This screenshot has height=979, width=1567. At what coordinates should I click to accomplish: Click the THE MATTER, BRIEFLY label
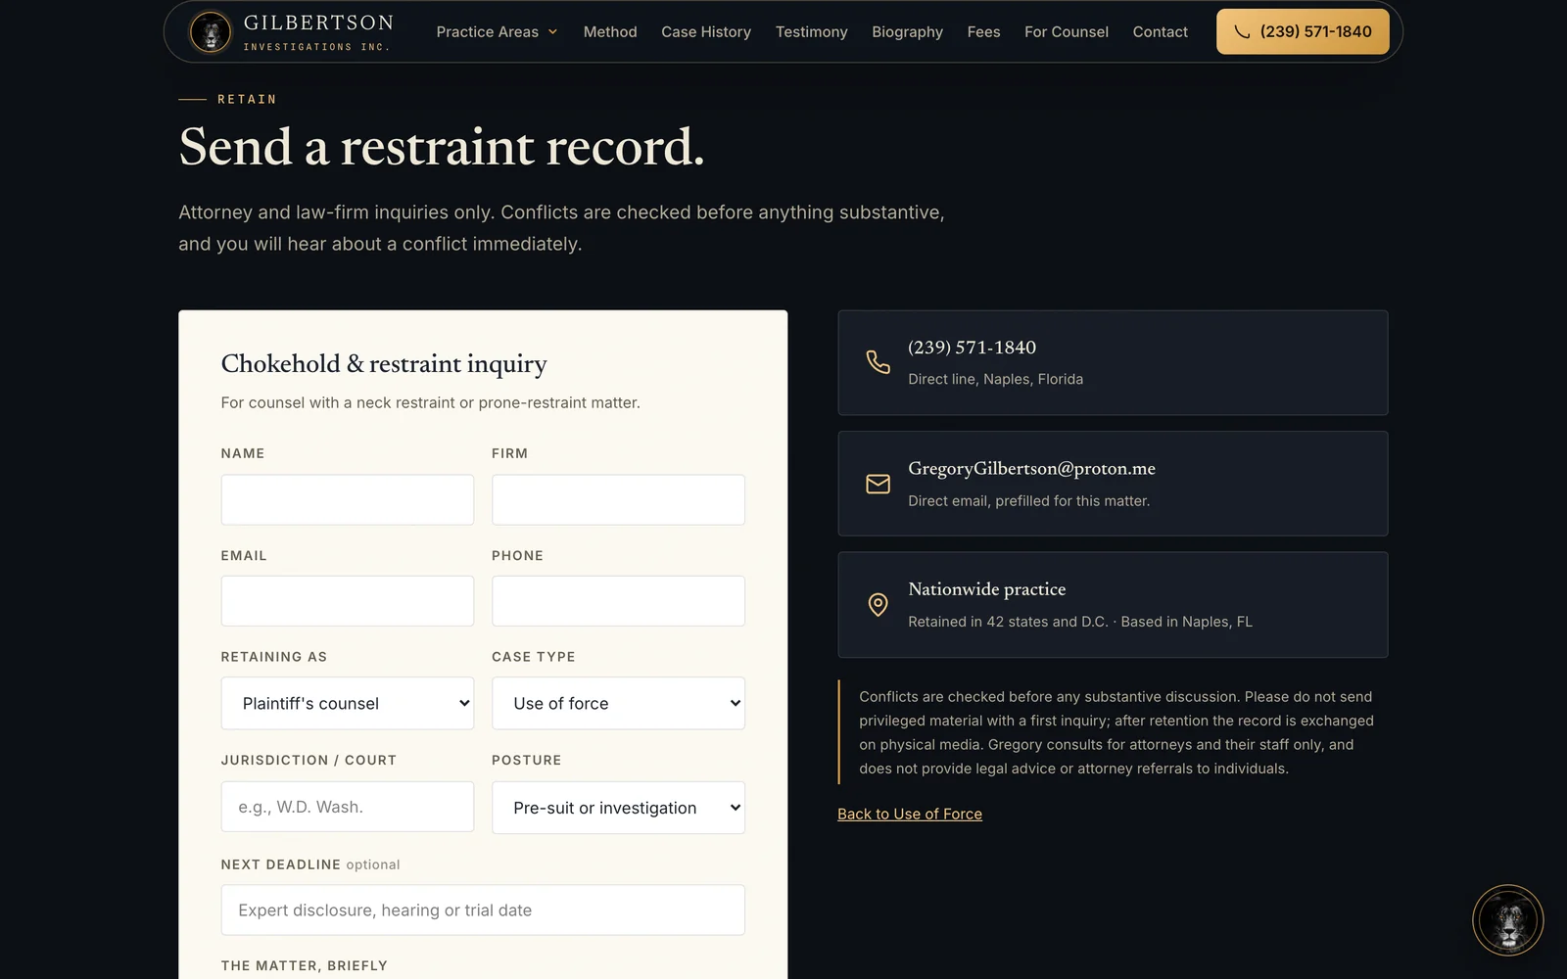pyautogui.click(x=305, y=965)
